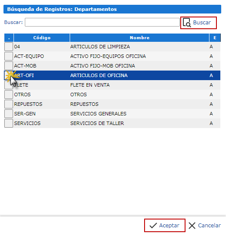Image resolution: width=226 pixels, height=233 pixels.
Task: Click the dot column header
Action: coord(9,38)
